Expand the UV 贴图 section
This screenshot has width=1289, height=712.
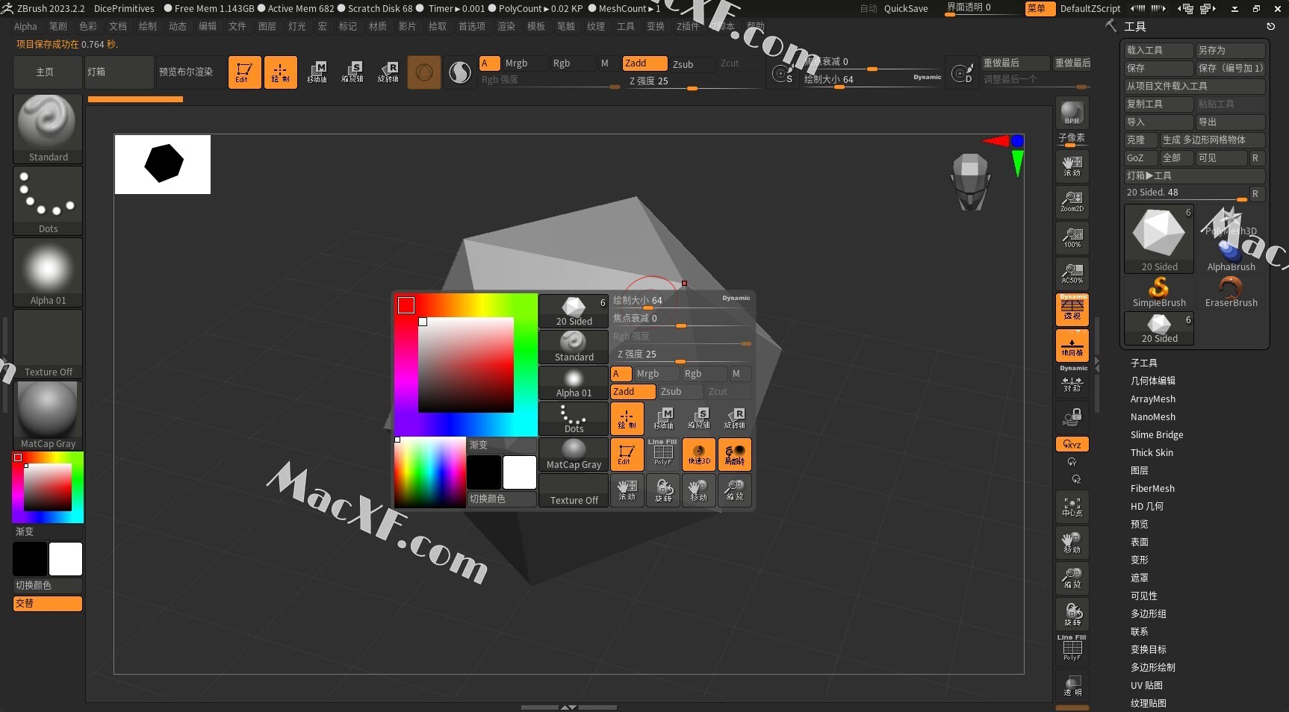pyautogui.click(x=1146, y=685)
